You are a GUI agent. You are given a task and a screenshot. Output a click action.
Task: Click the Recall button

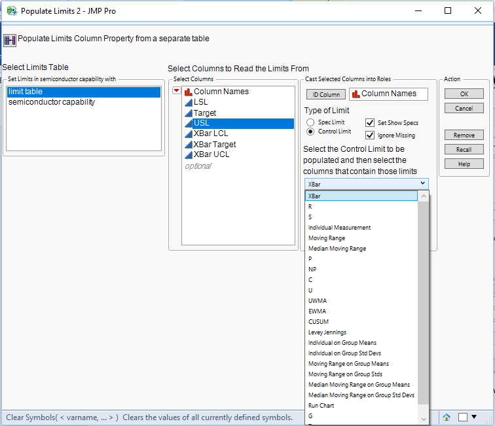click(x=464, y=149)
